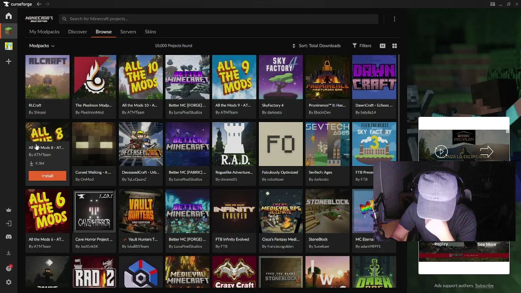Open the Prominence II thumbnail
Image resolution: width=521 pixels, height=293 pixels.
(327, 77)
